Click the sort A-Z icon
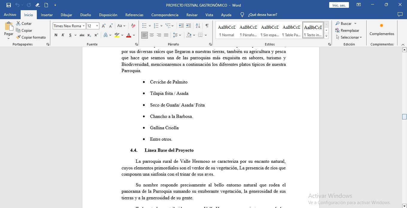 click(198, 26)
